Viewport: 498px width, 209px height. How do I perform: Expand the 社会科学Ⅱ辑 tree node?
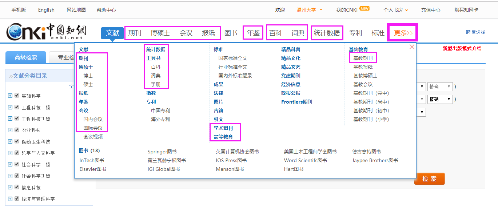click(10, 176)
